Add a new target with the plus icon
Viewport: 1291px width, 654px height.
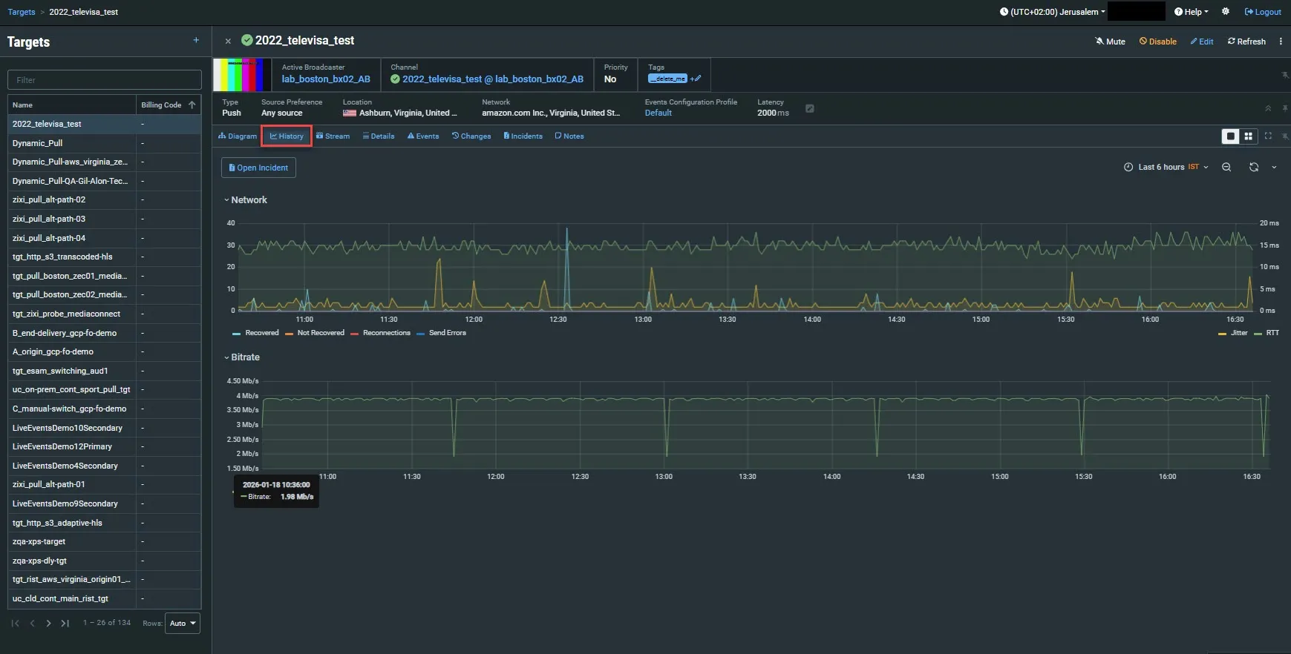(x=196, y=41)
